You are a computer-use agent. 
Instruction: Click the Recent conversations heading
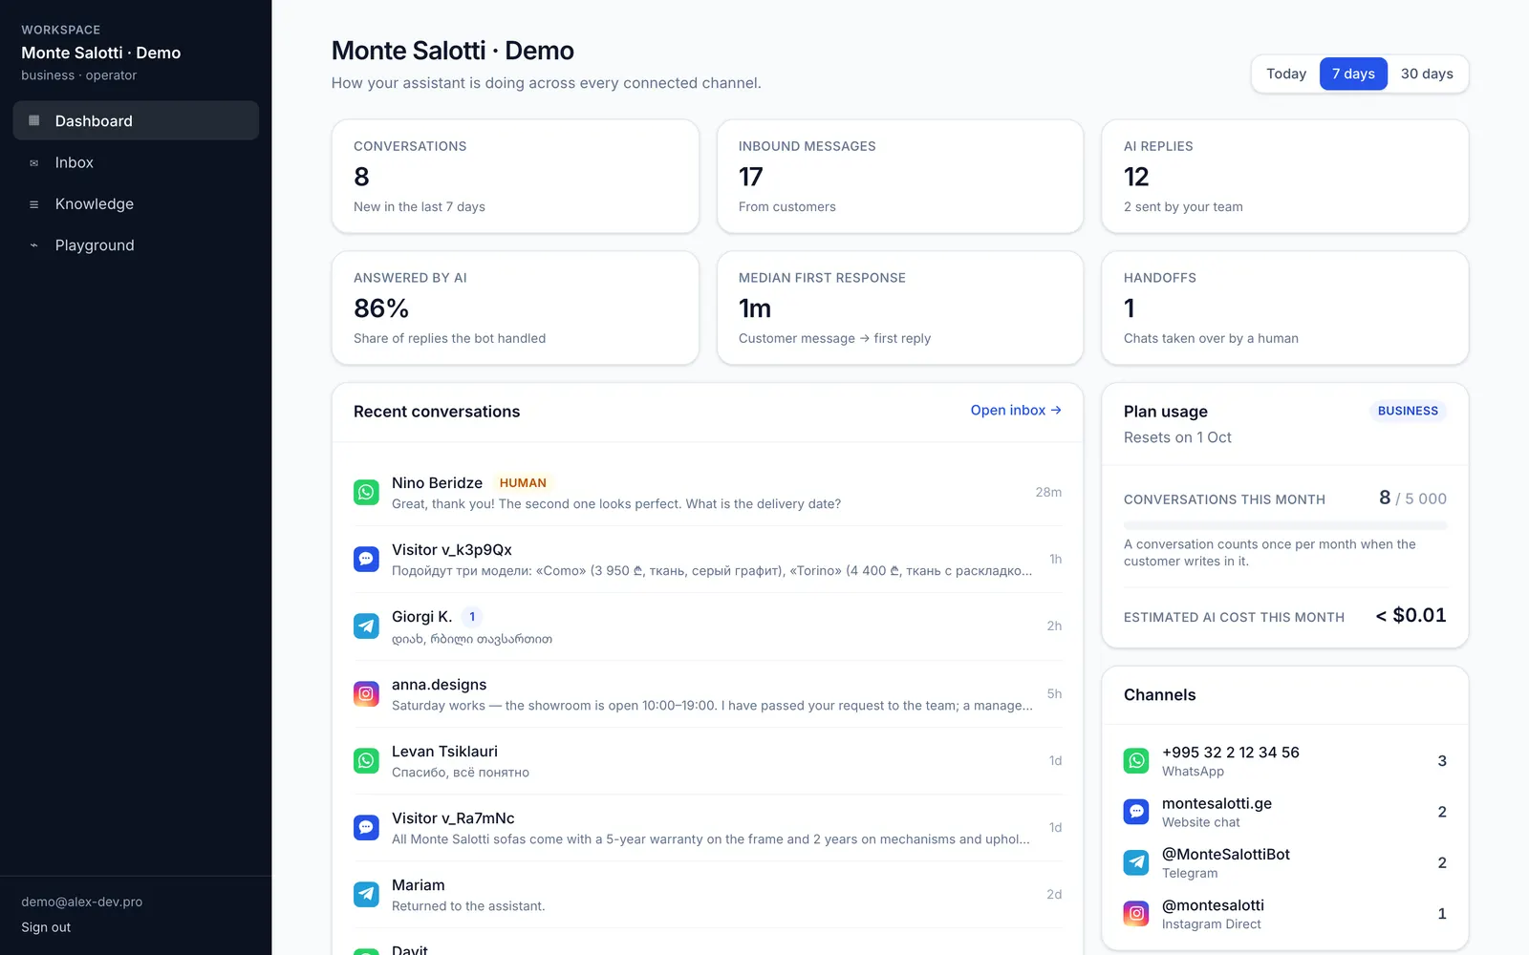click(437, 412)
